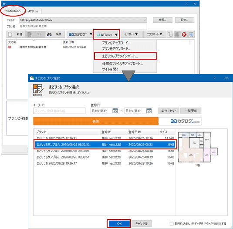
Task: Click the red delete plan icon
Action: 184,34
